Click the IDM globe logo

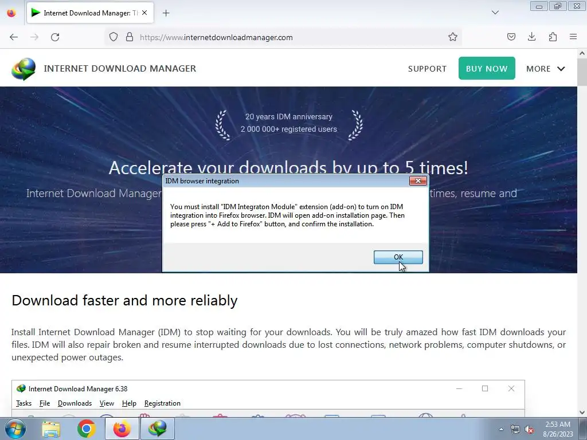click(x=24, y=69)
